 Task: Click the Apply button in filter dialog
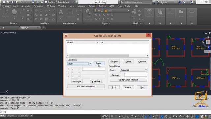pos(114,87)
